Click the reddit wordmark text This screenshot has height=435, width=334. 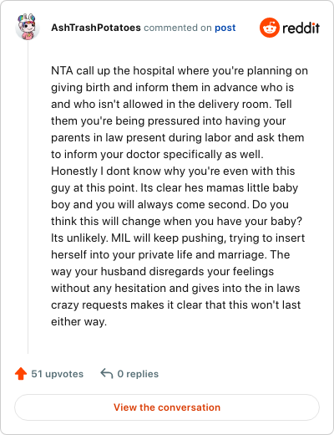301,28
